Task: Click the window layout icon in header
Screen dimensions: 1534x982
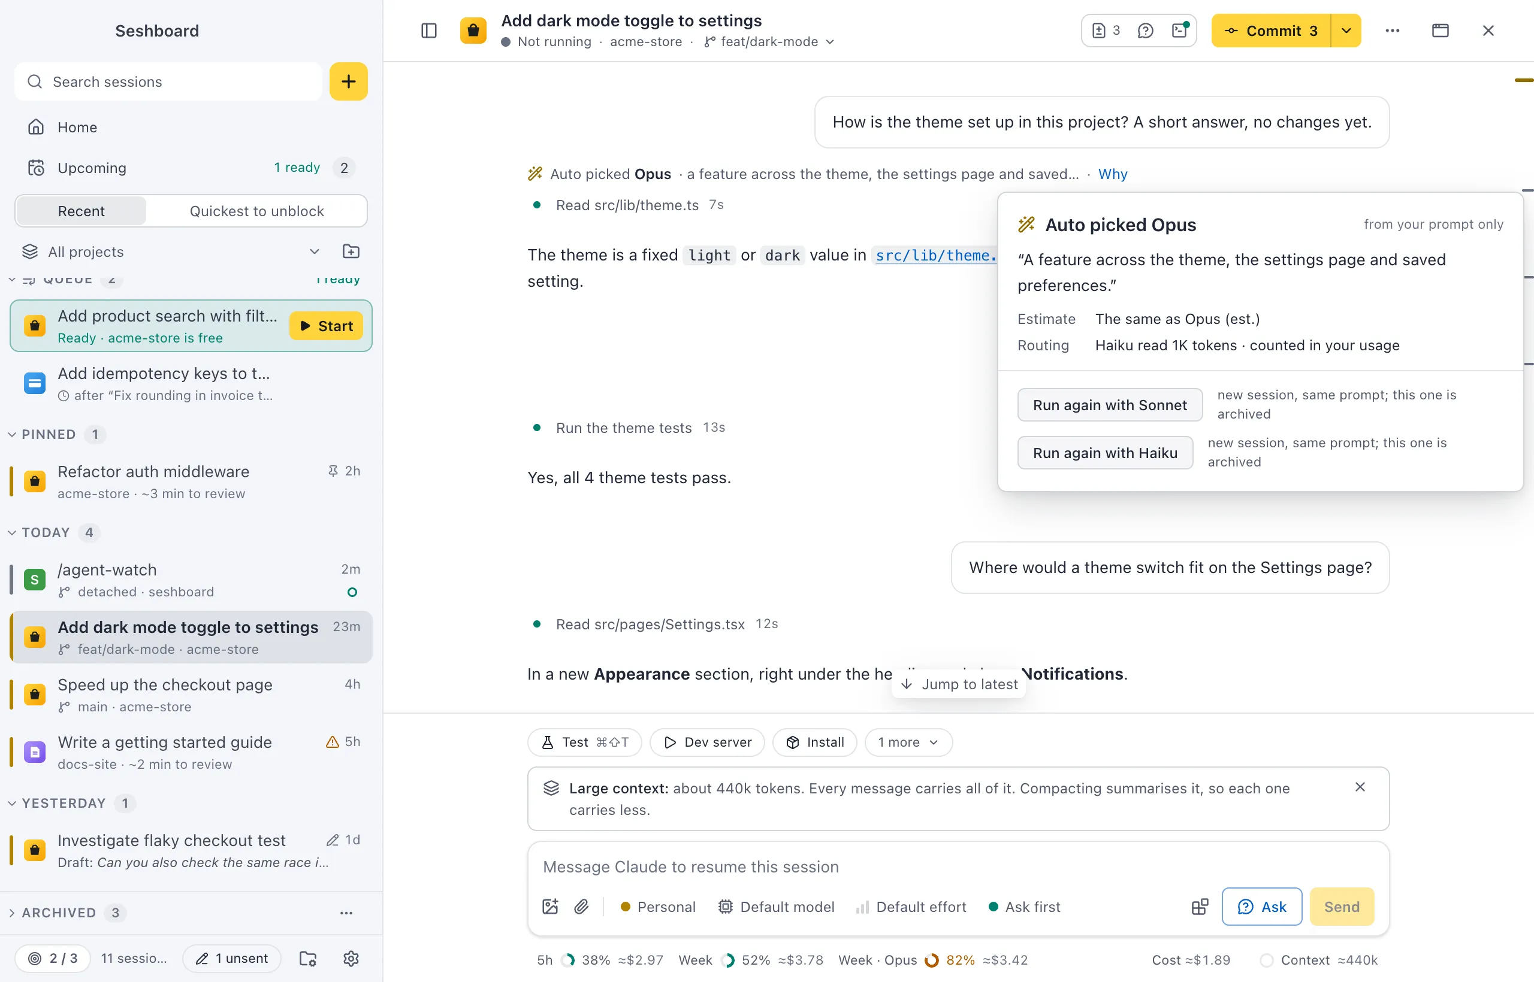Action: tap(1440, 31)
